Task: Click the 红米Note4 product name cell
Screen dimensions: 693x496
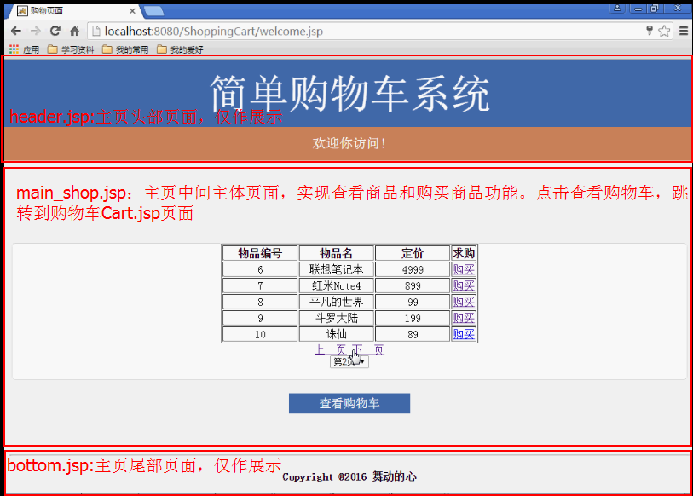Action: pyautogui.click(x=337, y=285)
